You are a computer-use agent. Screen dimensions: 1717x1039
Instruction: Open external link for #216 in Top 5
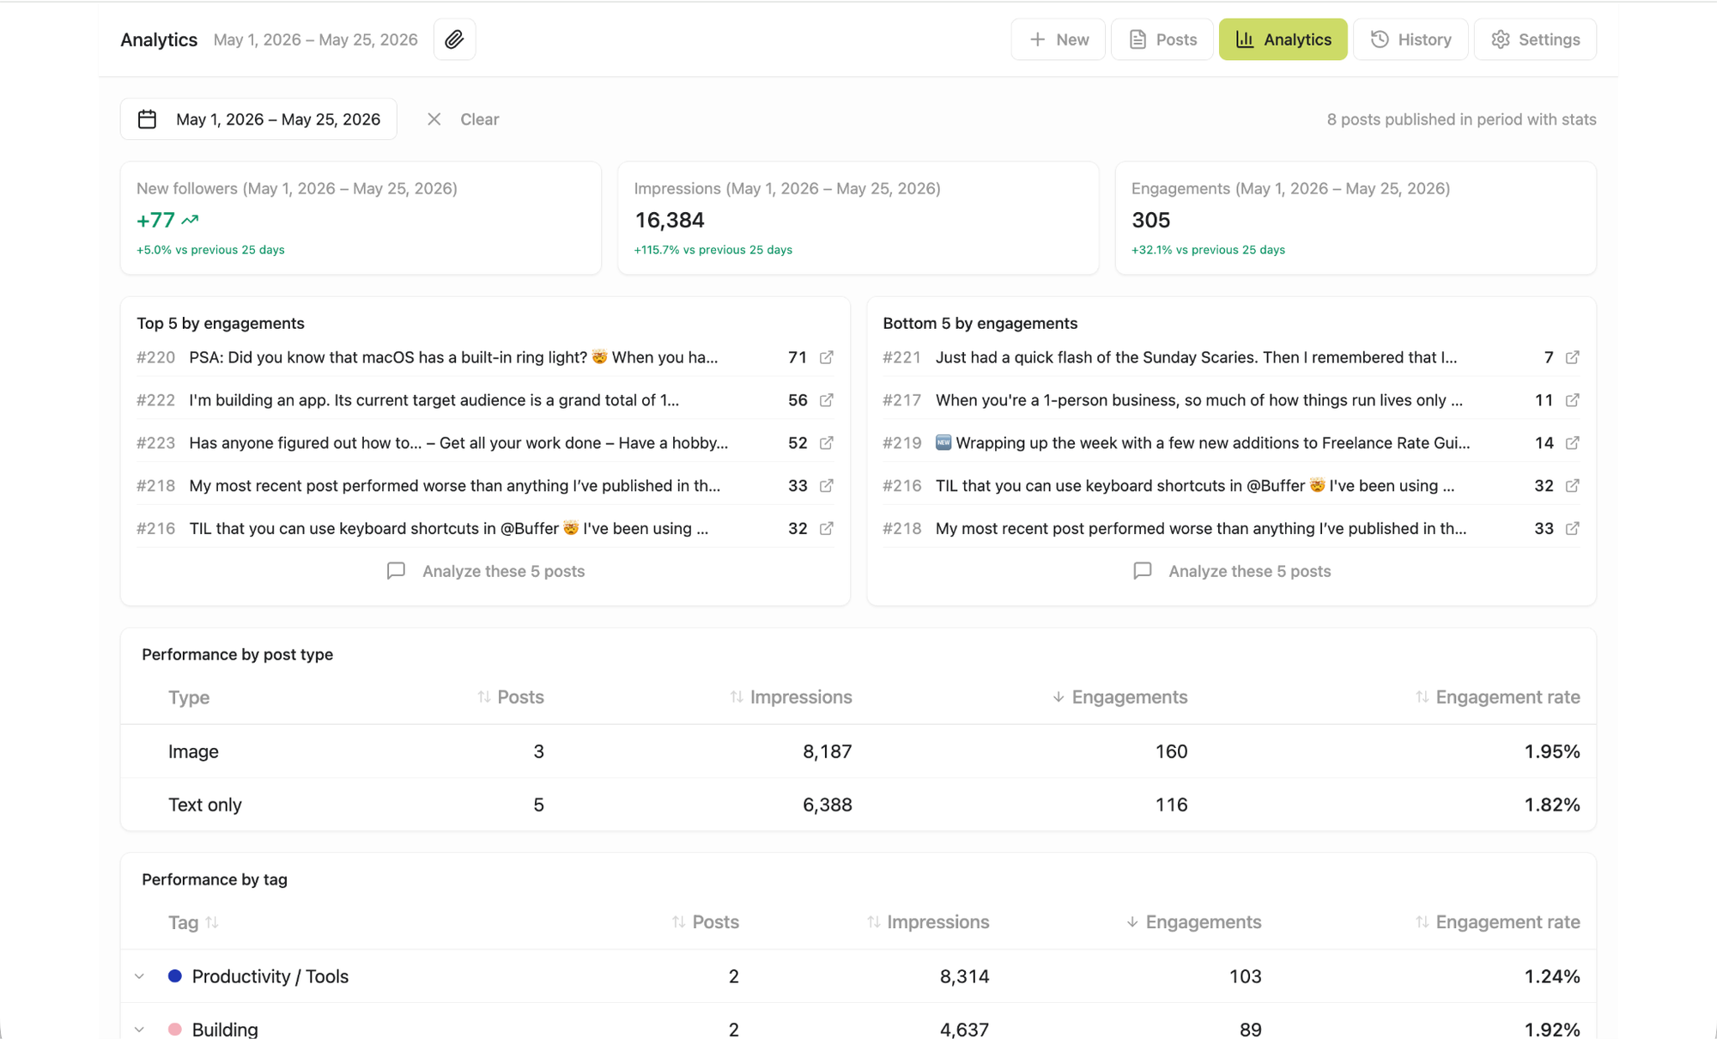coord(826,529)
